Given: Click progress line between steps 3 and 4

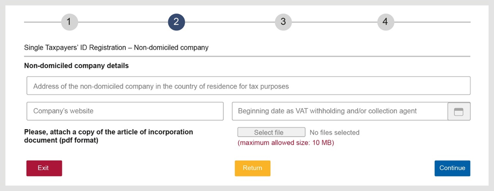Looking at the screenshot, I should point(334,22).
